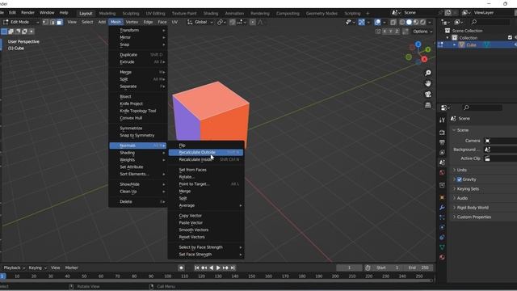This screenshot has width=517, height=291.
Task: Toggle X-ray view
Action: pyautogui.click(x=393, y=22)
